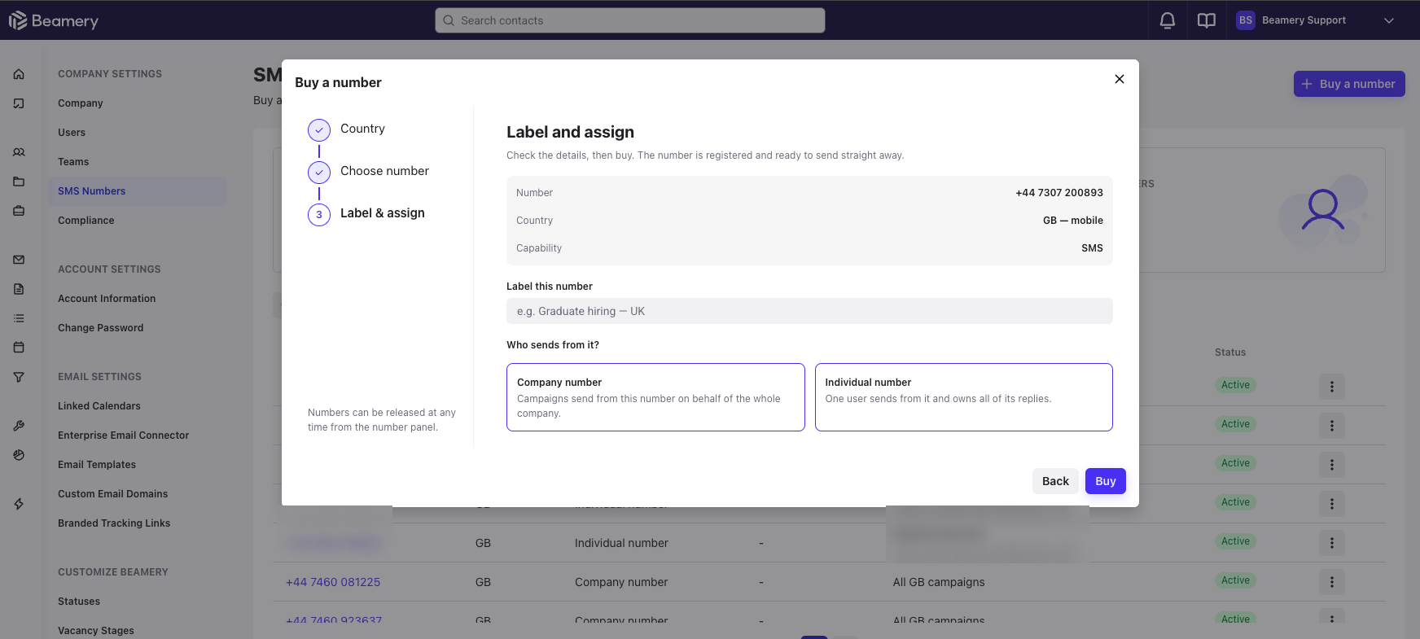Viewport: 1420px width, 639px height.
Task: Select the Company number option
Action: 655,397
